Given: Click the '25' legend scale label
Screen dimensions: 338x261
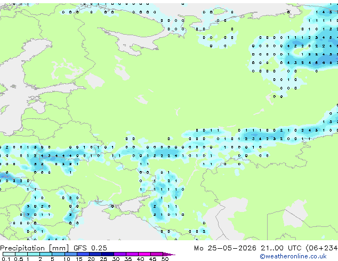Looking at the screenshot, I should click(103, 259).
